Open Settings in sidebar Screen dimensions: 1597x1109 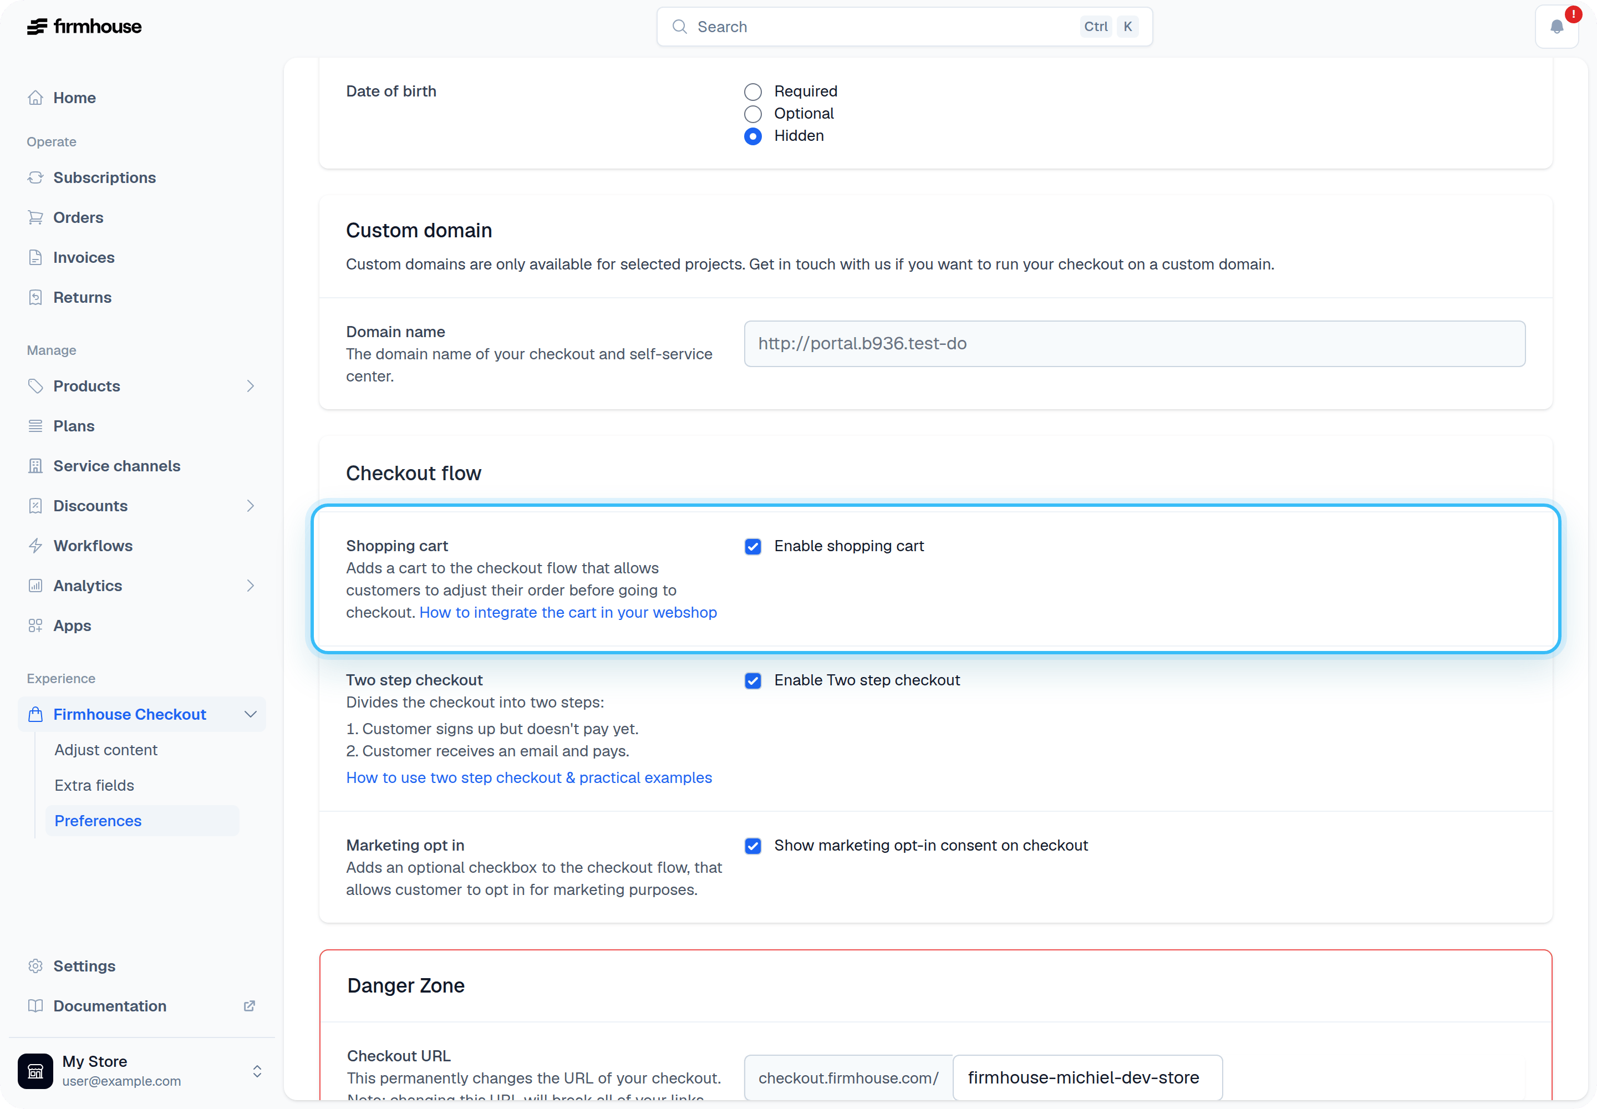142,966
